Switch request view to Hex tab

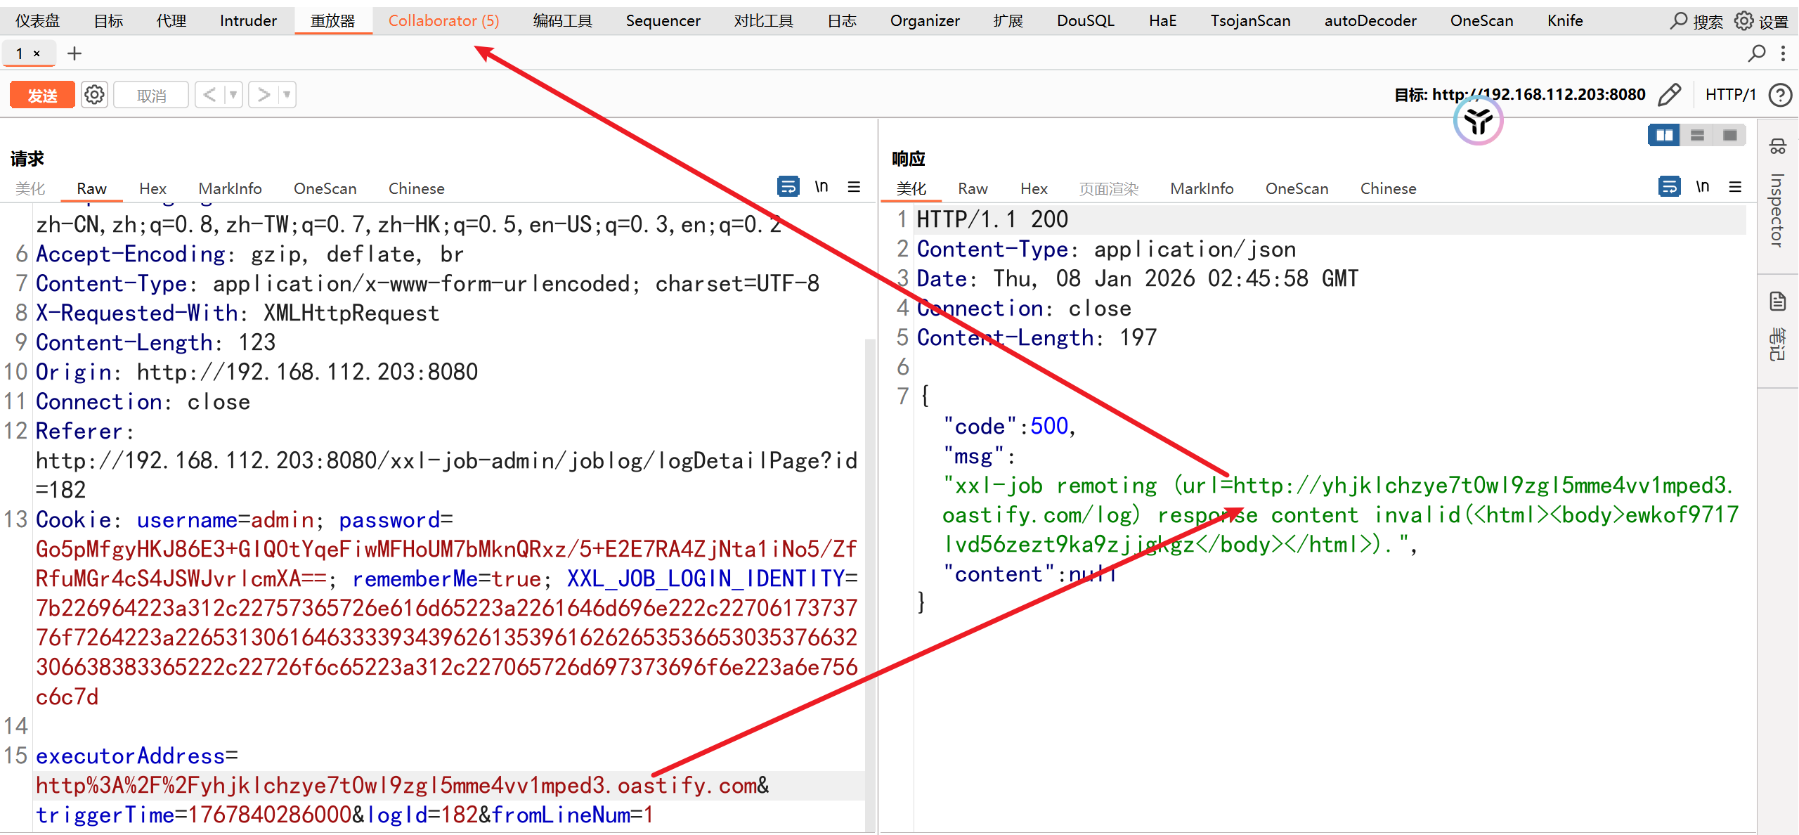coord(152,188)
